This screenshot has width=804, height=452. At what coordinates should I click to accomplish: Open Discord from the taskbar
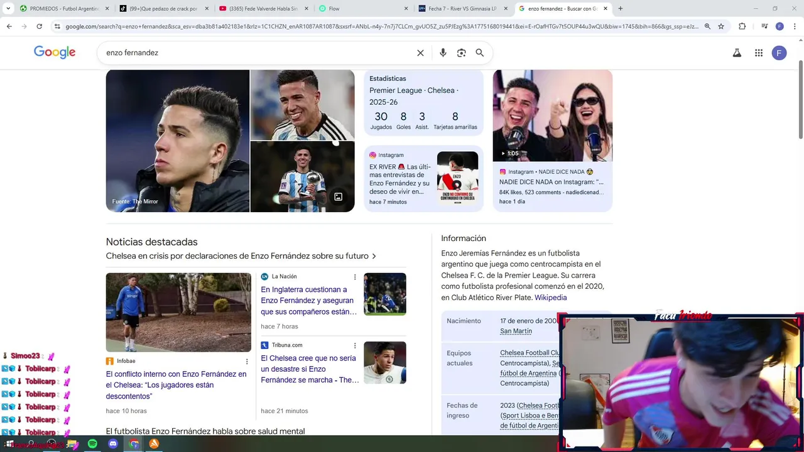[x=113, y=444]
